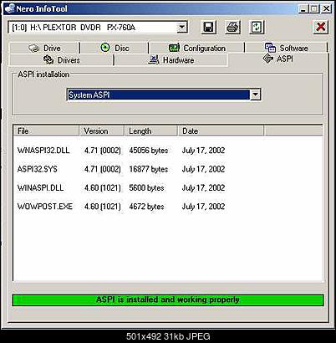Click the red X exit icon

[321, 27]
